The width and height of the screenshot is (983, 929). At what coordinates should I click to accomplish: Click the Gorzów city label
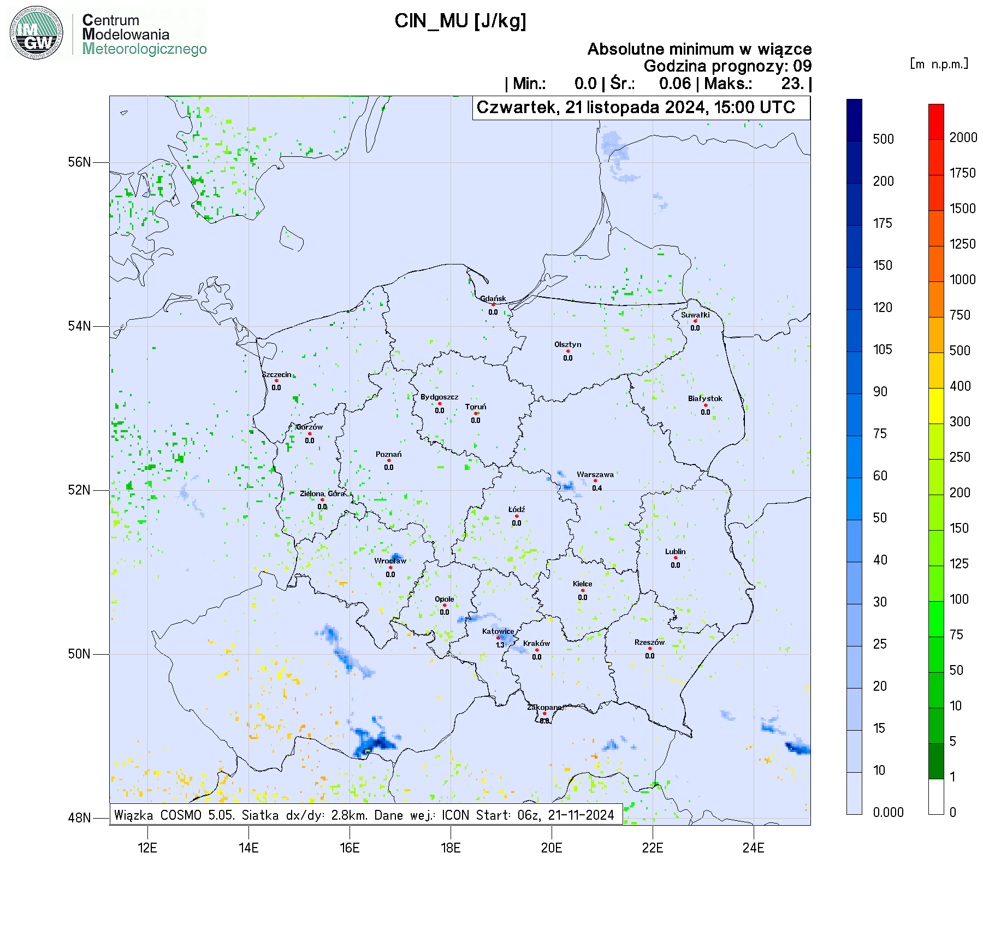tap(310, 427)
